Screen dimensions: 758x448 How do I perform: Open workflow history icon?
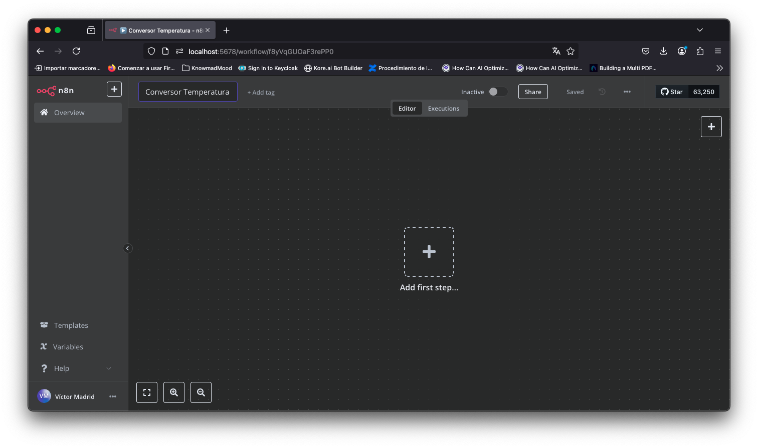[602, 92]
